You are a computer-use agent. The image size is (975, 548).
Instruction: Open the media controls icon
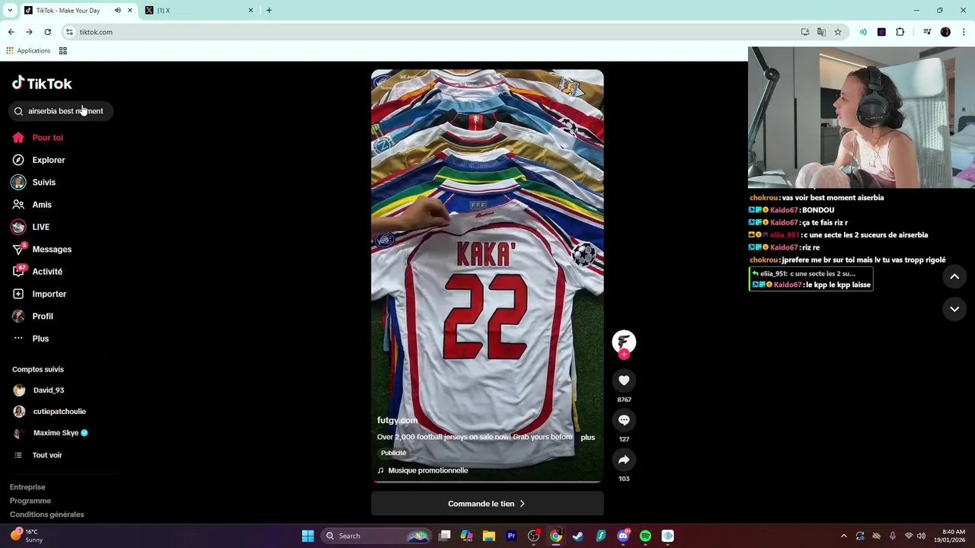click(x=927, y=32)
